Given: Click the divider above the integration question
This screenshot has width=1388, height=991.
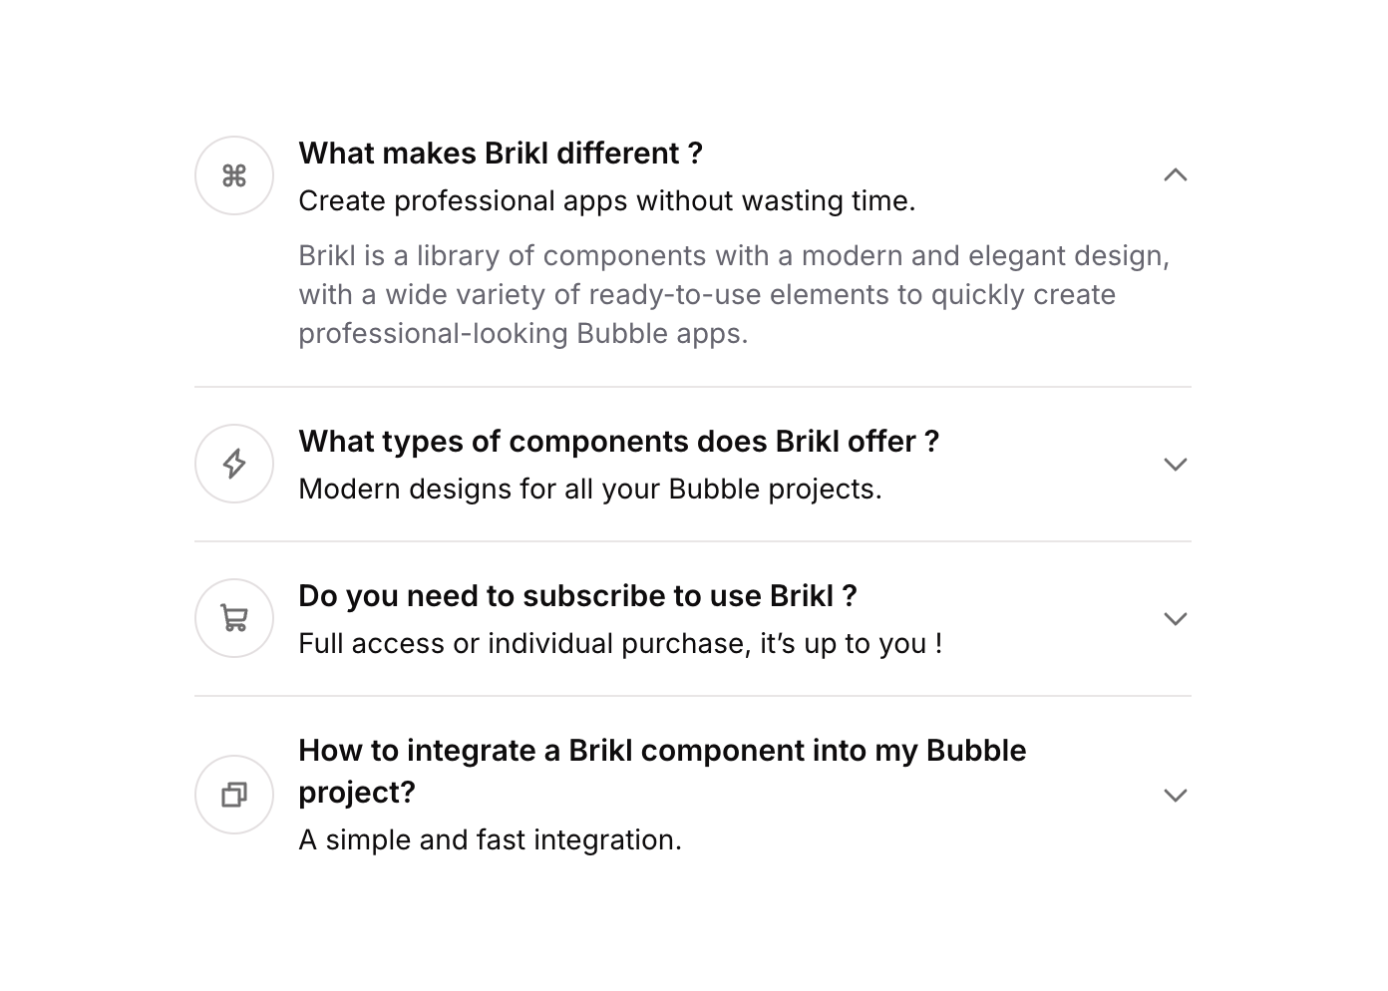Looking at the screenshot, I should [692, 696].
